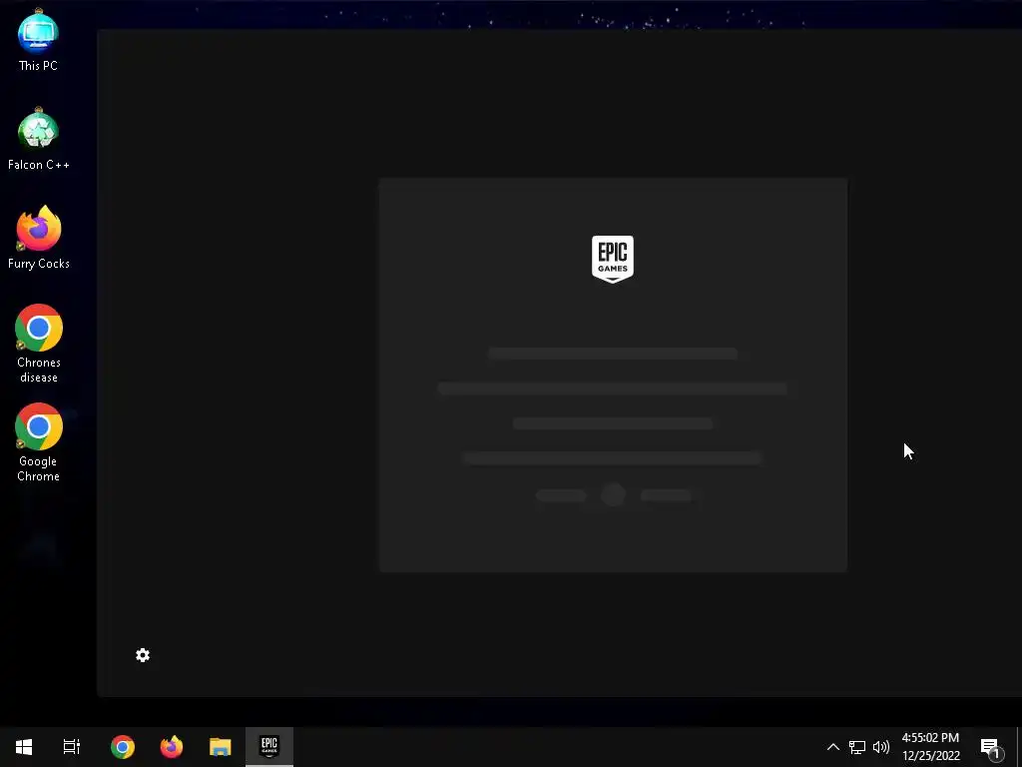Click the Epic Games logo in the loading panel
This screenshot has width=1022, height=767.
click(x=613, y=259)
